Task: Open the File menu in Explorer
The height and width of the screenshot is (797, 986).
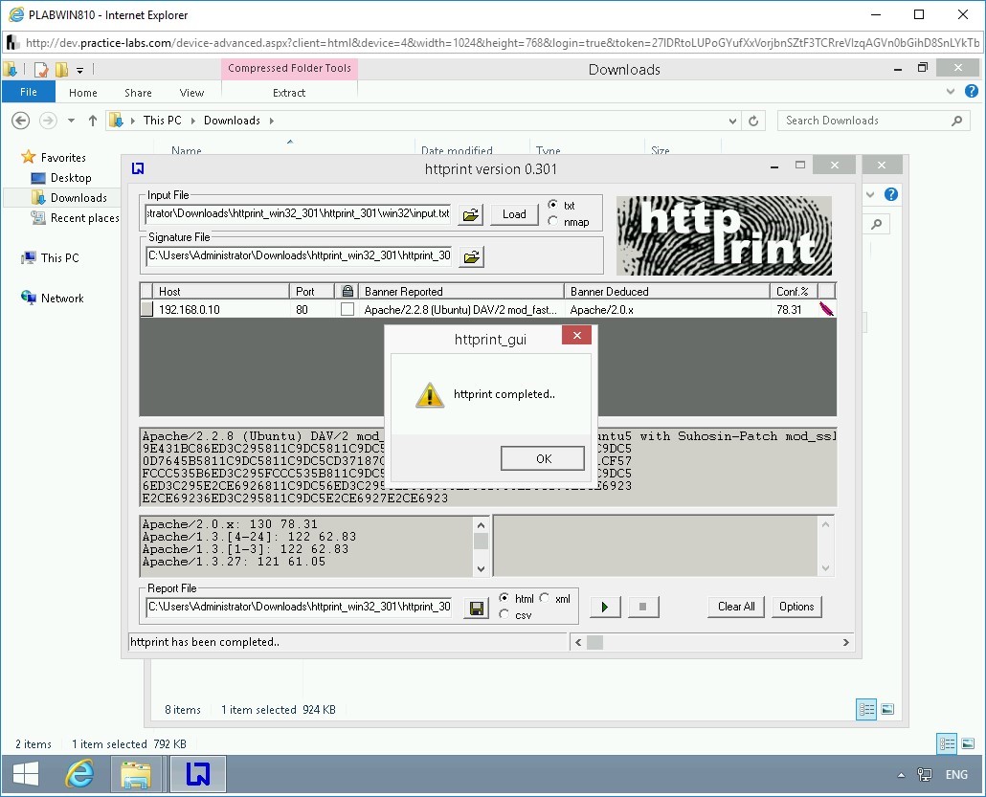Action: click(x=29, y=93)
